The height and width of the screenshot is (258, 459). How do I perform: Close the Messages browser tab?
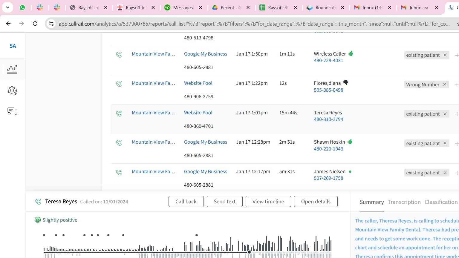point(201,7)
